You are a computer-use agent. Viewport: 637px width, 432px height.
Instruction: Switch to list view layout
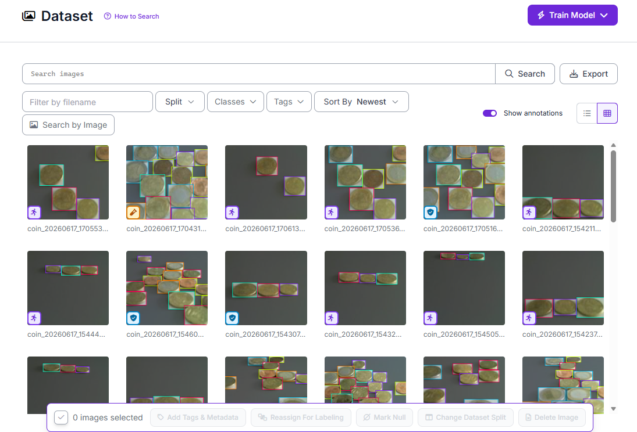587,113
